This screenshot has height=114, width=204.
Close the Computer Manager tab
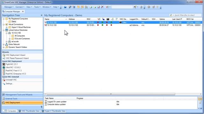23,11
